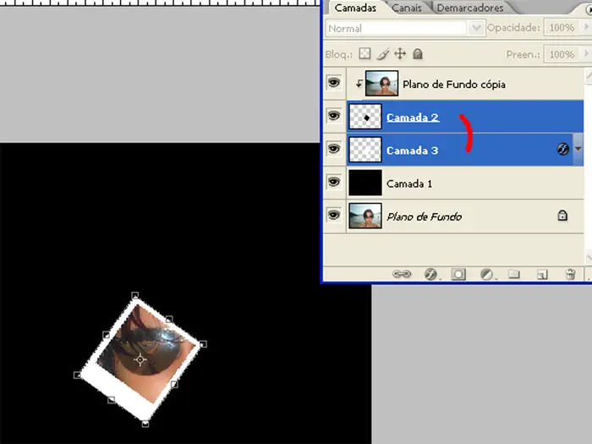592x444 pixels.
Task: Create a new layer
Action: [542, 274]
